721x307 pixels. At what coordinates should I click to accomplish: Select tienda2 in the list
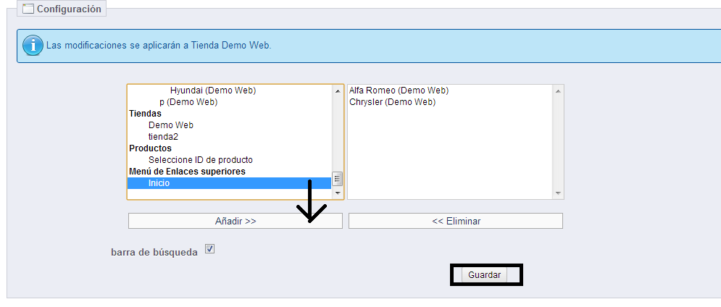163,137
